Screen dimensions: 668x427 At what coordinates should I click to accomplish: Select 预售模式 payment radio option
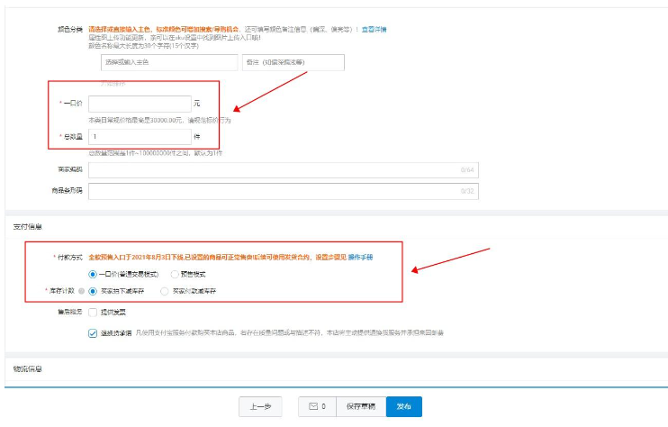[174, 274]
